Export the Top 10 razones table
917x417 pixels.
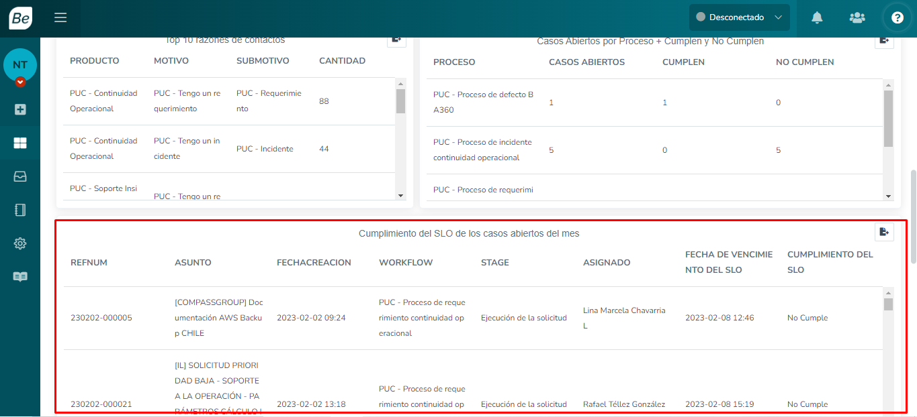click(x=396, y=40)
